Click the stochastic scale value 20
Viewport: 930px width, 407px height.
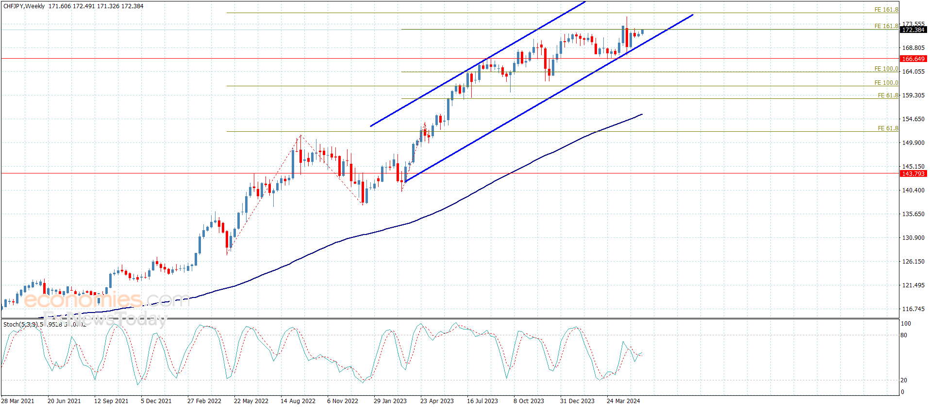tap(904, 380)
